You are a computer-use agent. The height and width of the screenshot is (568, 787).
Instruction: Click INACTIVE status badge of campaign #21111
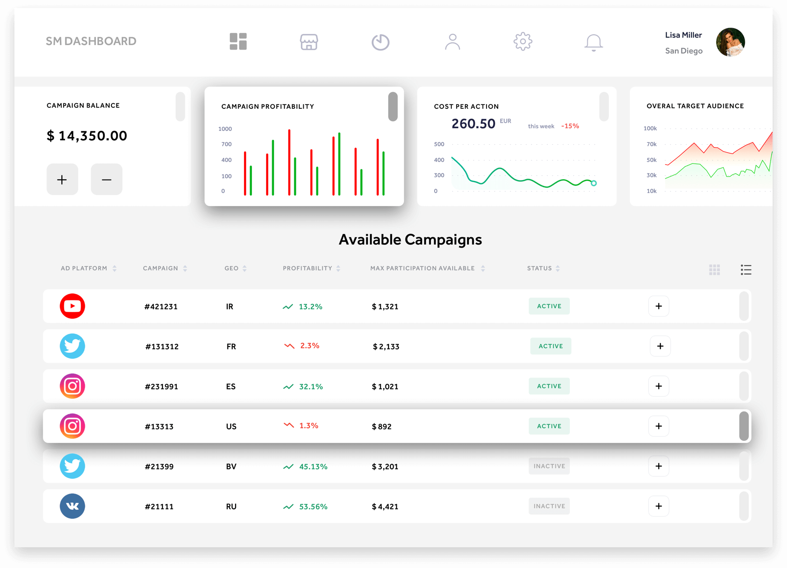tap(549, 506)
